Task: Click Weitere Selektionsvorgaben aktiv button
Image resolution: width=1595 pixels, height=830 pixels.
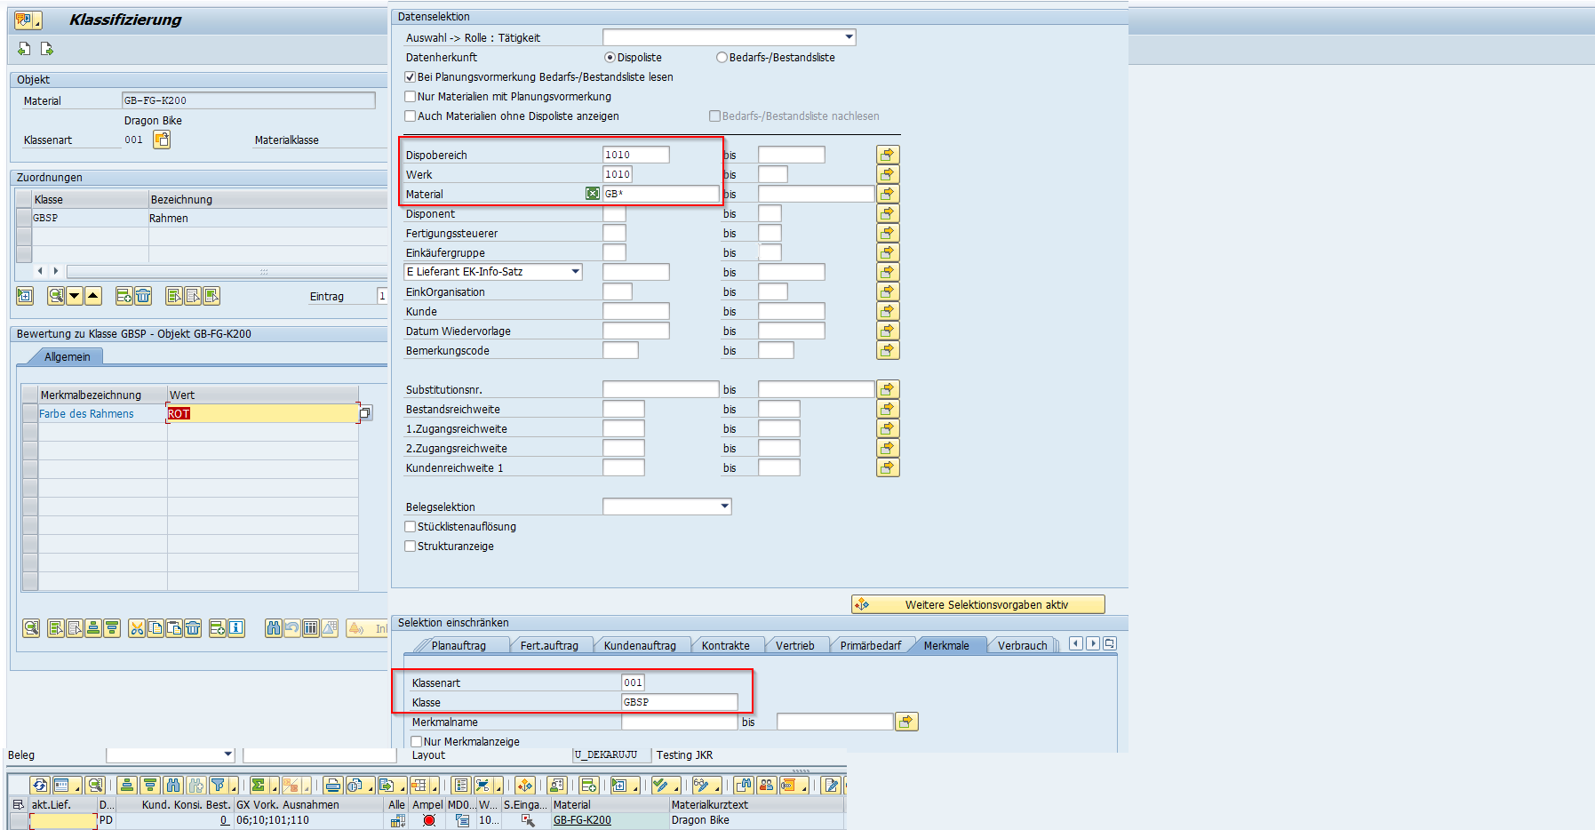Action: point(977,604)
